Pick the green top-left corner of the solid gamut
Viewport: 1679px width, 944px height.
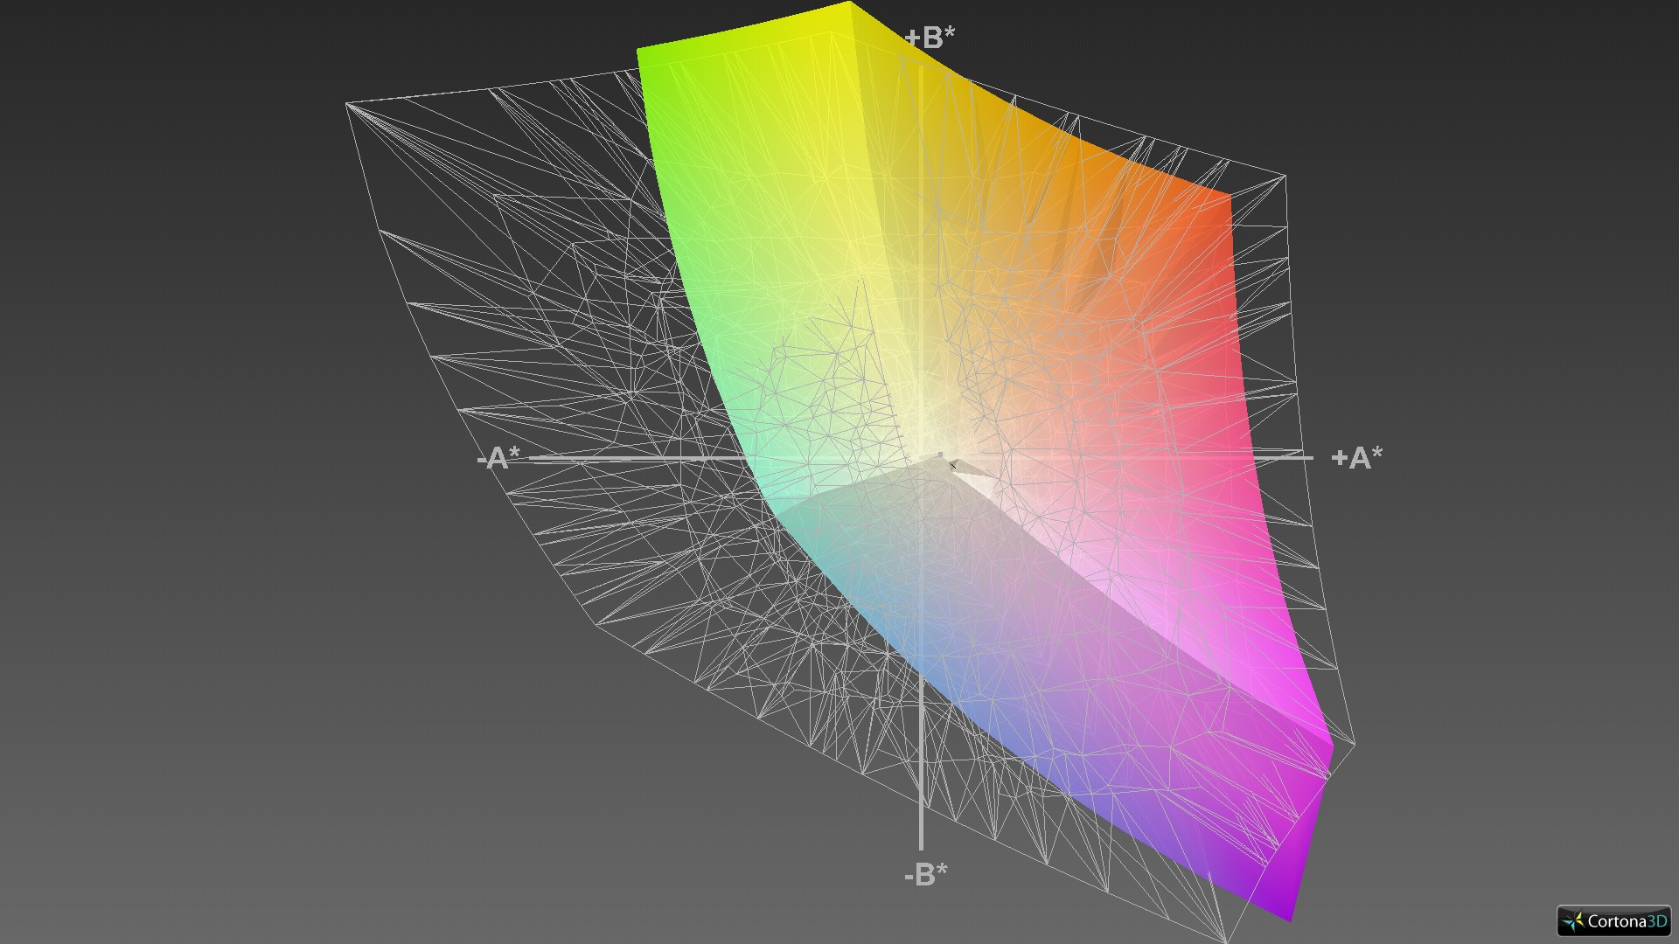639,52
